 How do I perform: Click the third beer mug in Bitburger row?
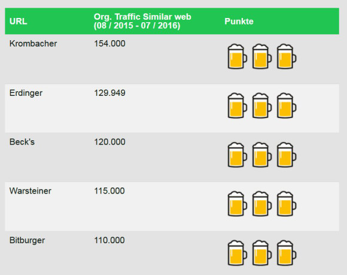pyautogui.click(x=287, y=253)
